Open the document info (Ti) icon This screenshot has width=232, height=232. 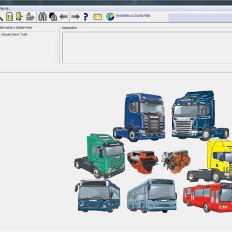(x=10, y=17)
